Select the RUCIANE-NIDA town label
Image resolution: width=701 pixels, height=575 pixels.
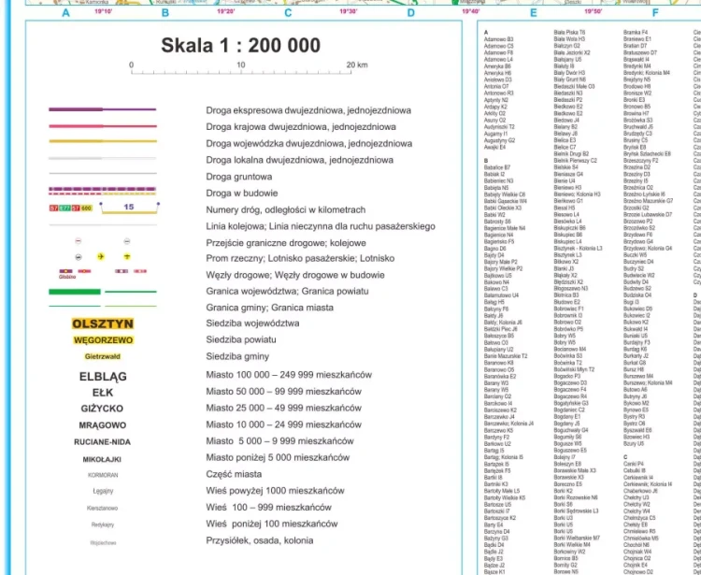click(103, 441)
